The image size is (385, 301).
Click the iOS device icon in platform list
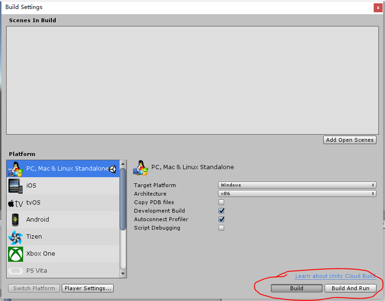click(x=16, y=186)
